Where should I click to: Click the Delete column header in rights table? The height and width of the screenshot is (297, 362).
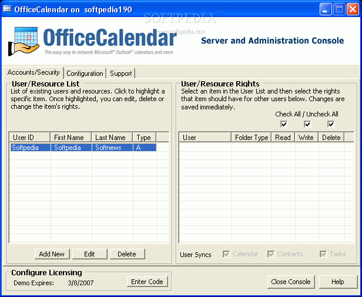331,137
